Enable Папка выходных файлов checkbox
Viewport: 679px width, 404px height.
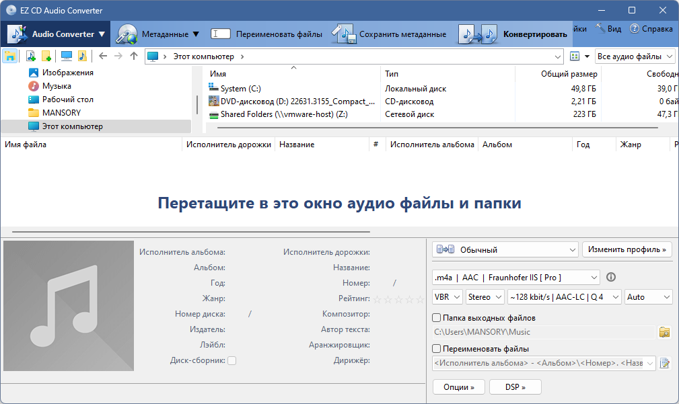(437, 318)
